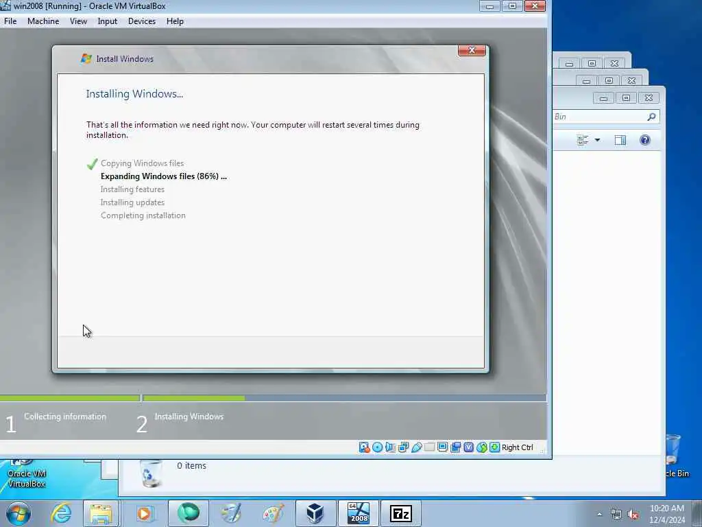Image resolution: width=702 pixels, height=527 pixels.
Task: Click the Right Ctrl host key label
Action: (x=517, y=447)
